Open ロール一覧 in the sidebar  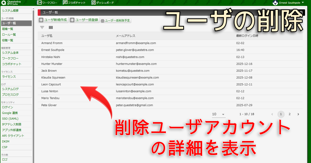(x=16, y=35)
